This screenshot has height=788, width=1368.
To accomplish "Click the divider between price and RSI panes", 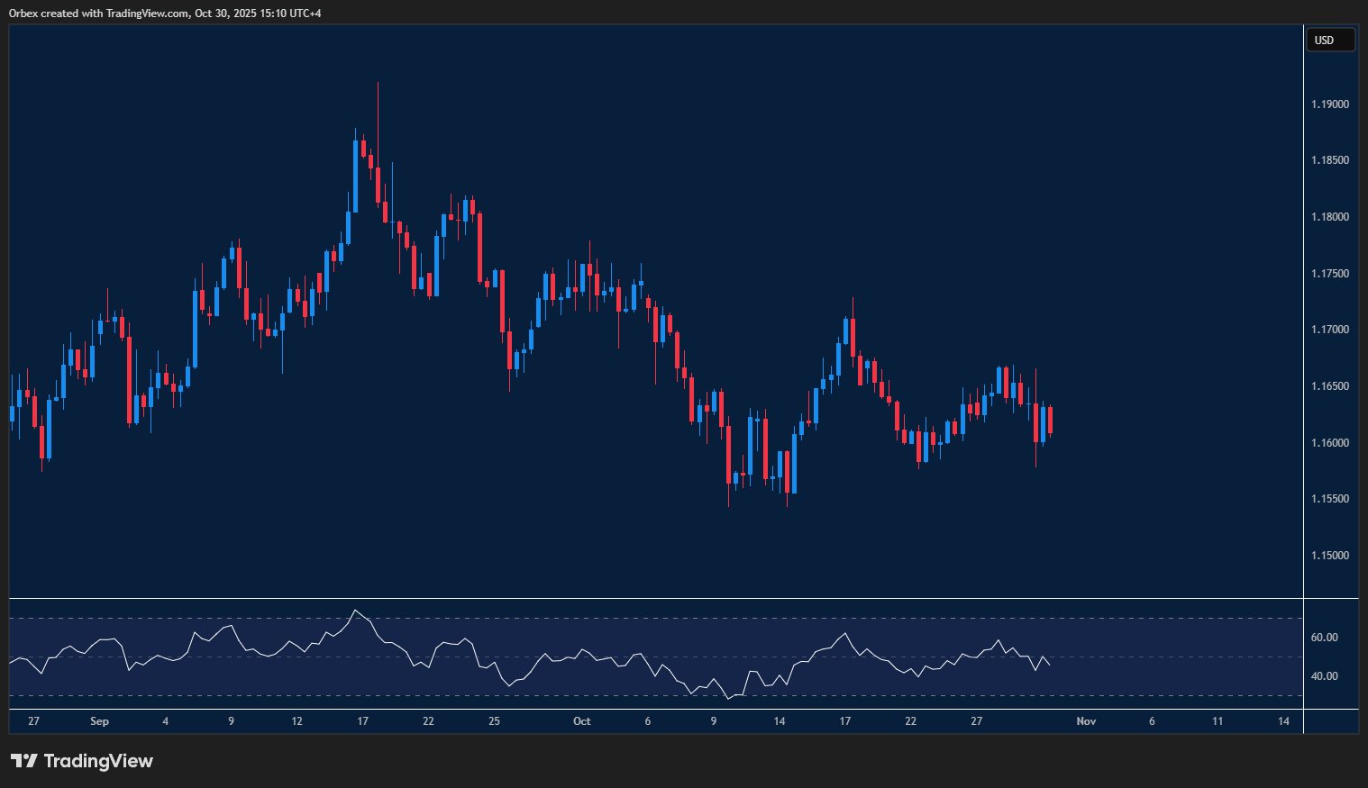I will click(x=656, y=598).
